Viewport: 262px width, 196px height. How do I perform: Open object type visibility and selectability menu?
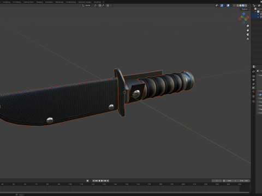point(217,5)
